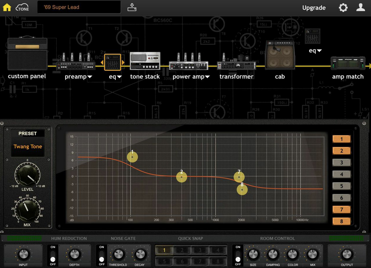Select the transformer module

coord(236,62)
